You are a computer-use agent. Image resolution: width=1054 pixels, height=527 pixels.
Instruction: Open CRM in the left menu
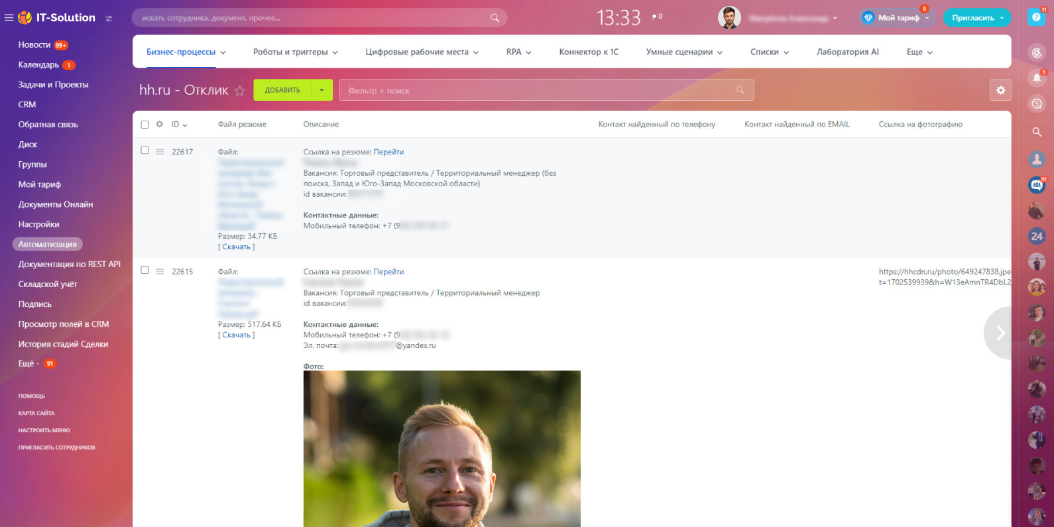(x=27, y=104)
